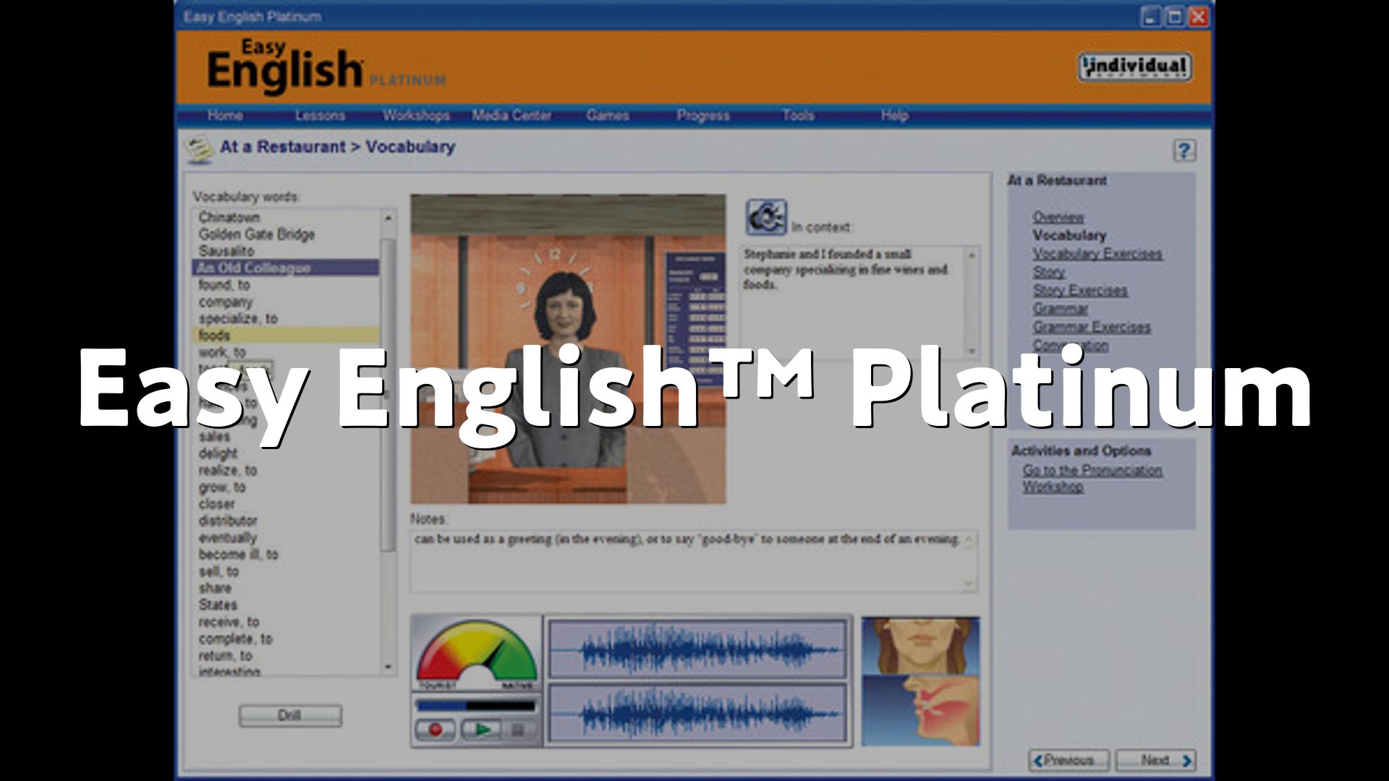The width and height of the screenshot is (1389, 781).
Task: Click the audio progress bar
Action: [476, 705]
